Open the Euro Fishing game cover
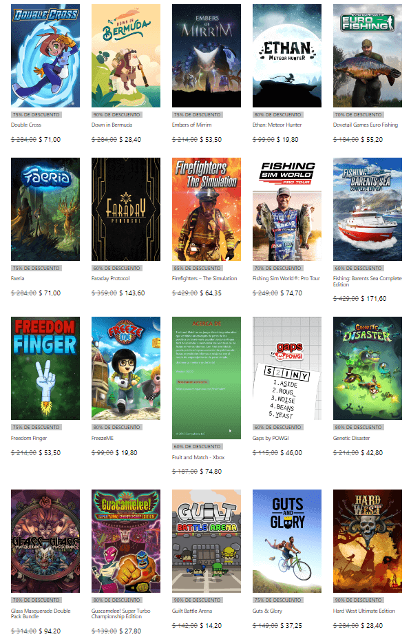Image resolution: width=411 pixels, height=641 pixels. 368,56
